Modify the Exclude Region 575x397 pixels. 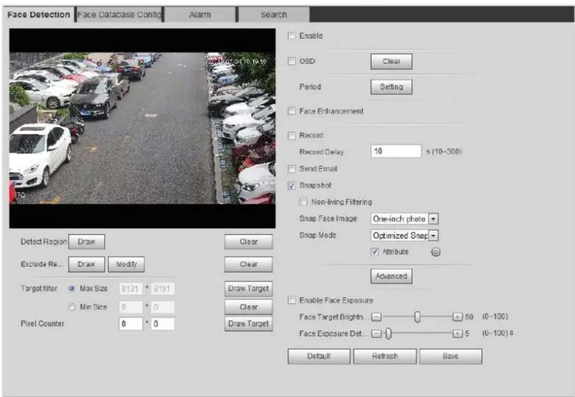tap(126, 264)
